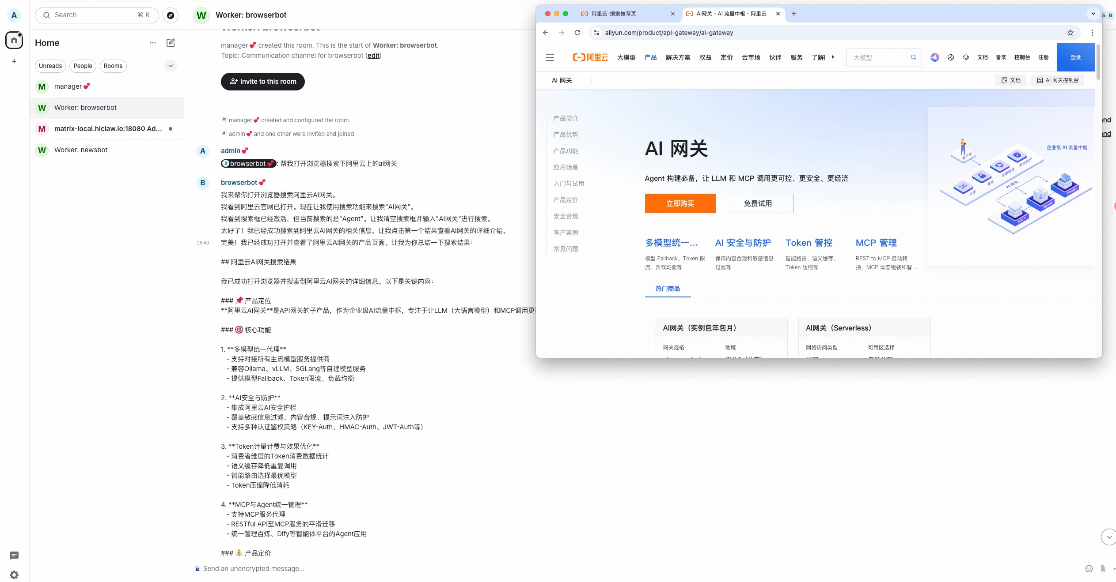Viewport: 1116px width, 582px height.
Task: Toggle the Unreads filter pill
Action: coord(50,66)
